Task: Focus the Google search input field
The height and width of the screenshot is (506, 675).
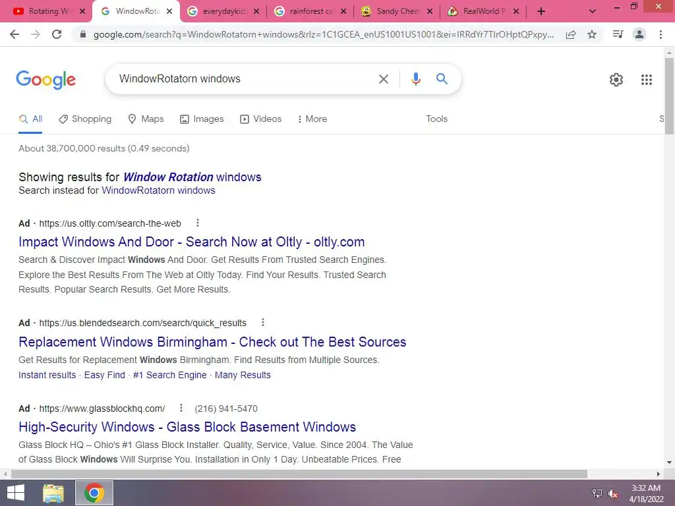Action: coord(245,79)
